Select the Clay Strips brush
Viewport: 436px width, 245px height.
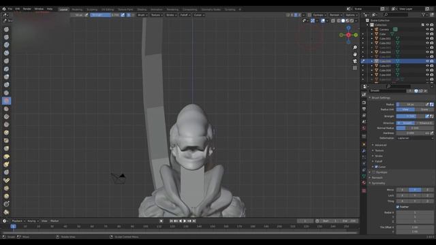6,53
